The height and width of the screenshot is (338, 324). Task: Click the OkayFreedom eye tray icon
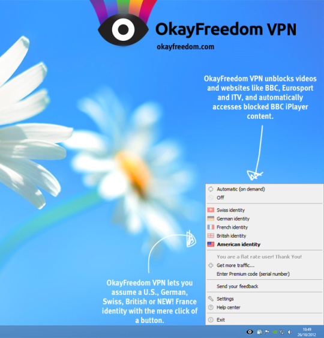pyautogui.click(x=250, y=332)
